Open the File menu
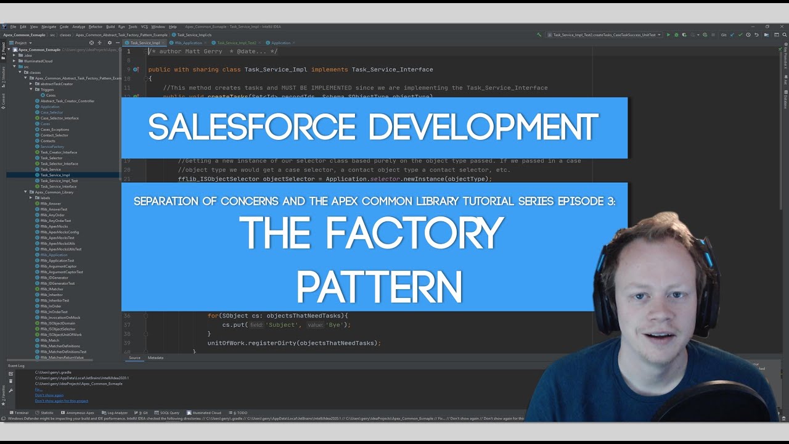The width and height of the screenshot is (789, 444). coord(13,27)
